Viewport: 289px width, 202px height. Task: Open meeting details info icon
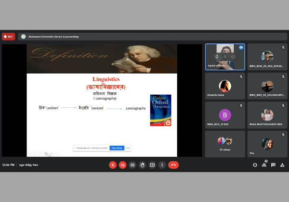pyautogui.click(x=255, y=164)
